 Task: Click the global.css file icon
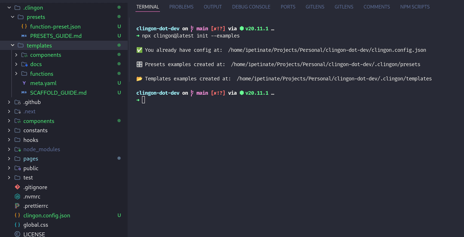pos(17,225)
